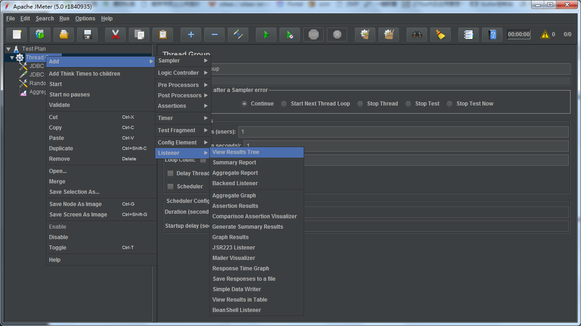581x326 pixels.
Task: Click the Reset Search toolbar icon
Action: click(441, 34)
